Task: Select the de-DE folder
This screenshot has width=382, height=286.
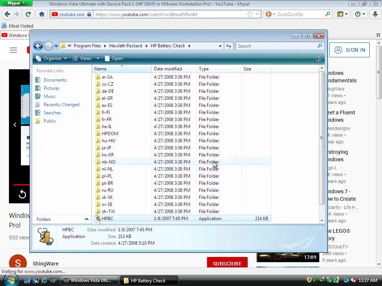Action: click(182, 91)
